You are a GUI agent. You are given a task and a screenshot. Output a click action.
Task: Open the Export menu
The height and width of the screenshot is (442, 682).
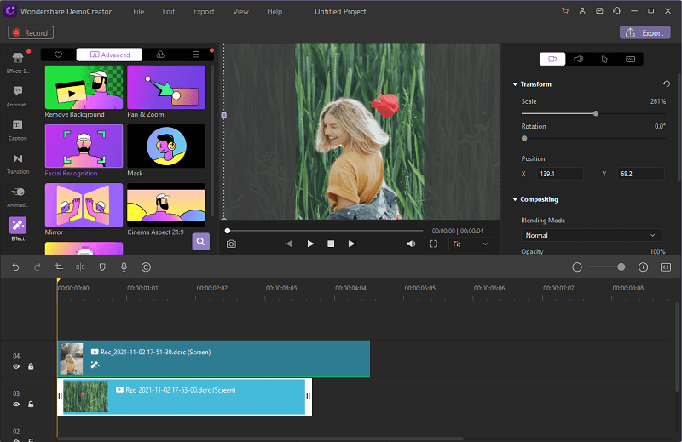pyautogui.click(x=204, y=12)
